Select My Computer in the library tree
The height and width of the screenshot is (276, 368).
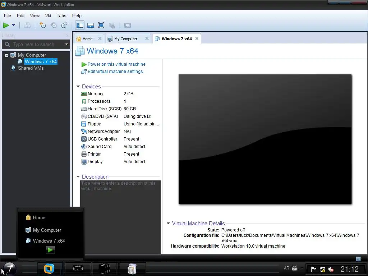click(x=32, y=55)
